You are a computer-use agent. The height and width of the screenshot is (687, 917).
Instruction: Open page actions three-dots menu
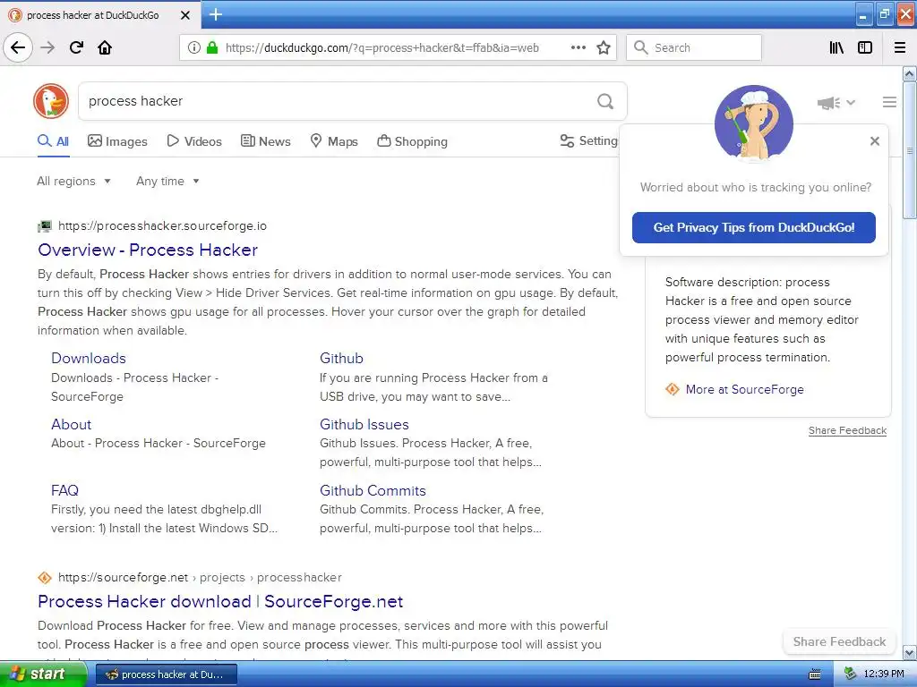click(x=578, y=47)
